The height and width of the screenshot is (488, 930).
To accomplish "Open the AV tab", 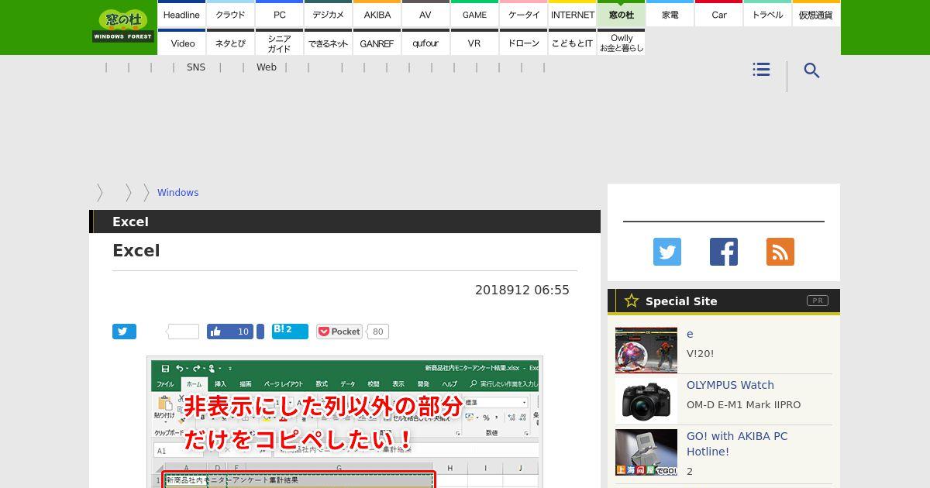I will pos(425,14).
